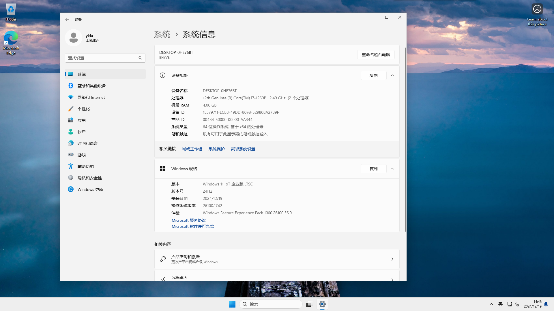Open the 回收站 desktop icon
The height and width of the screenshot is (311, 554).
[11, 12]
